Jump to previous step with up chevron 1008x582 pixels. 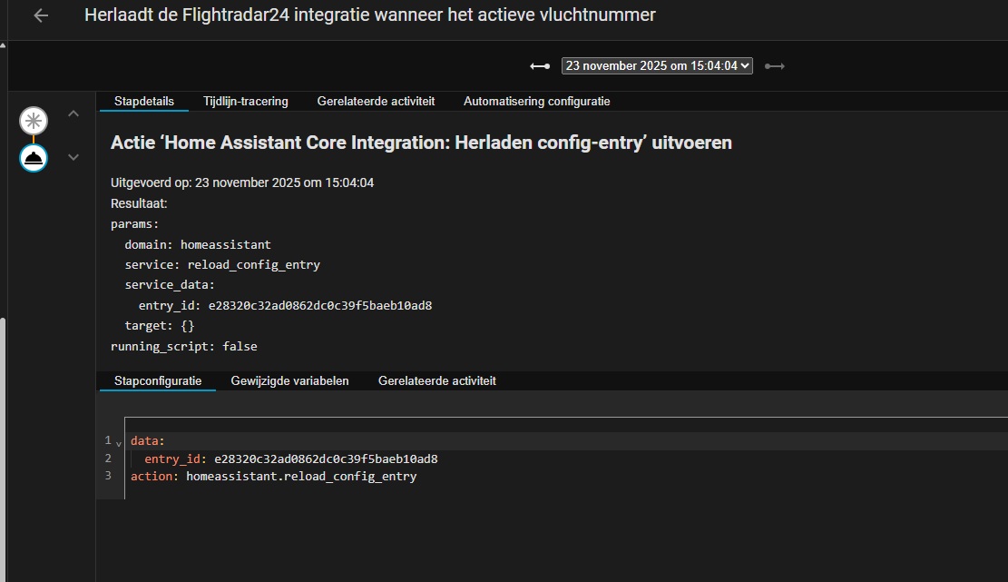[x=73, y=113]
